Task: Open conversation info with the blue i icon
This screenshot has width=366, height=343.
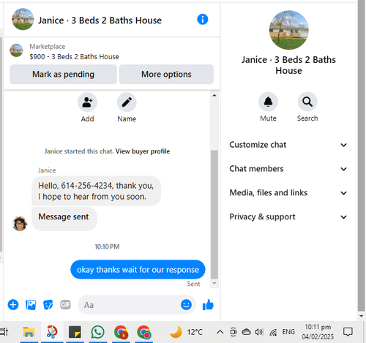Action: click(x=203, y=19)
